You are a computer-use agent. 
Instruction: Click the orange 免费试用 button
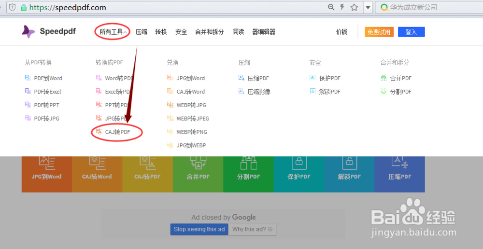tap(379, 32)
